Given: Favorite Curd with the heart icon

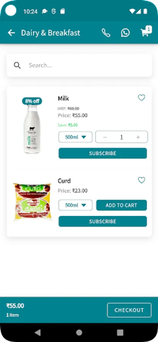Looking at the screenshot, I should (x=142, y=180).
